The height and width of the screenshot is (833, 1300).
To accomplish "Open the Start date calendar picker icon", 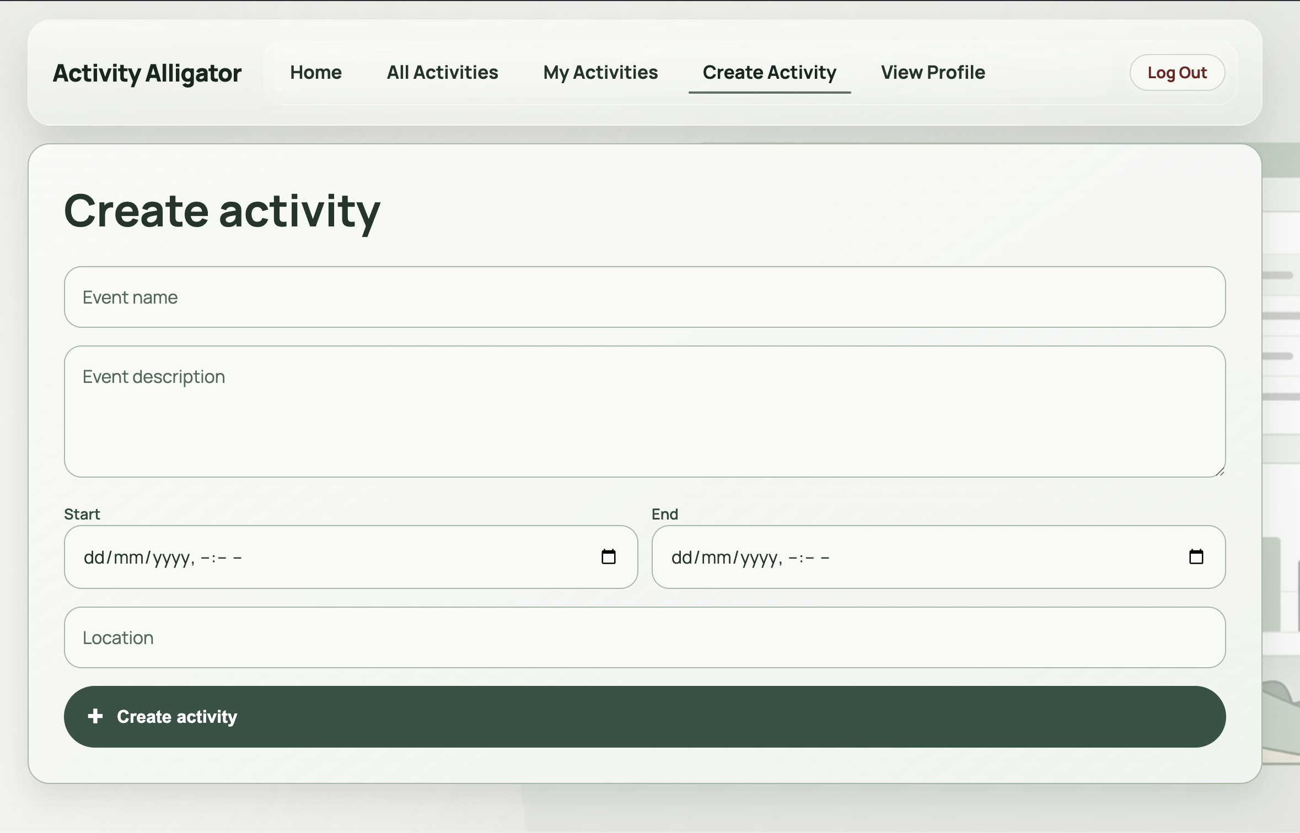I will click(608, 556).
